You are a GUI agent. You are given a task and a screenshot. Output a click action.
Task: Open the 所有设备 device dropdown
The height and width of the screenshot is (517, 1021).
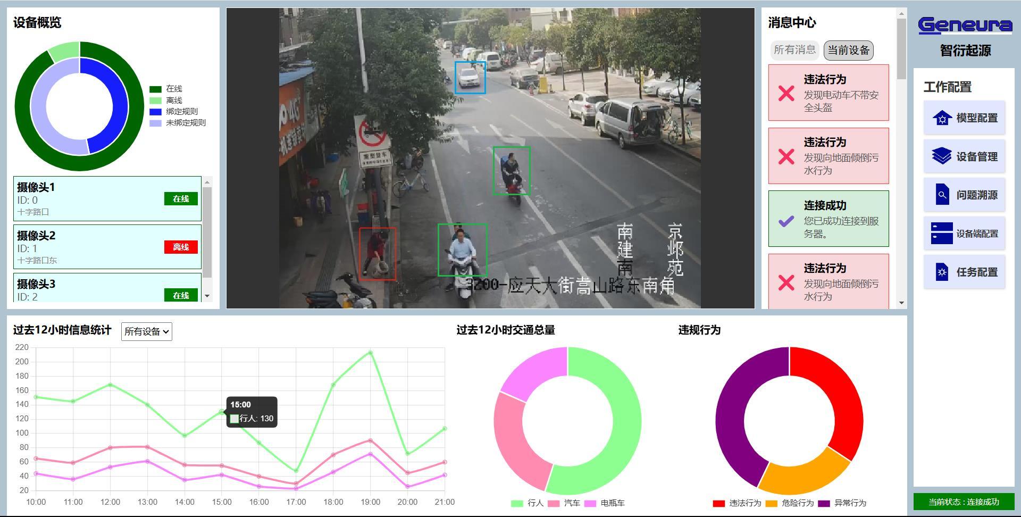click(146, 331)
